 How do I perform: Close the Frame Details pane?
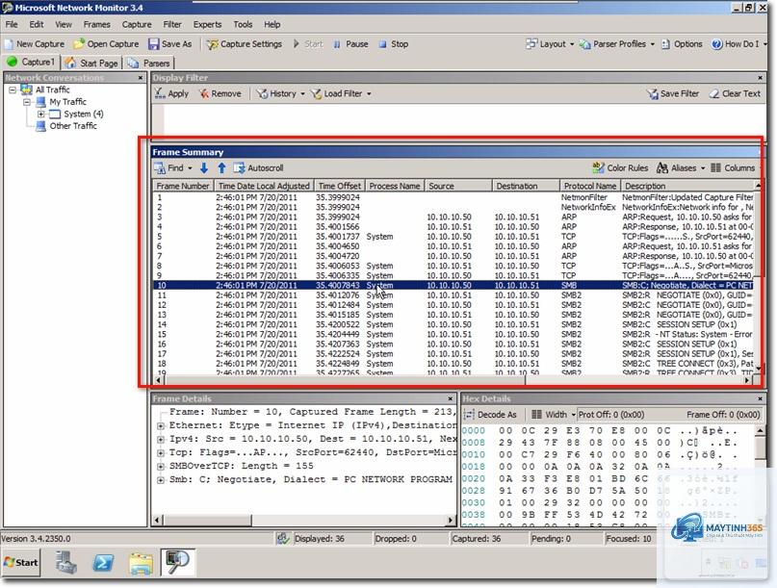(450, 398)
